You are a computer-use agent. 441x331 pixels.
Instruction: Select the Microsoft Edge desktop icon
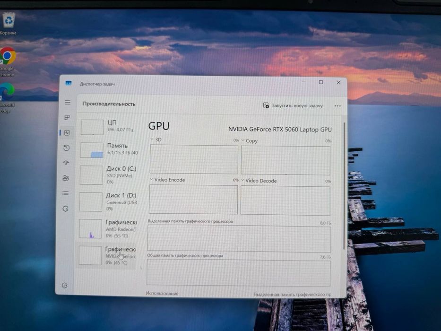point(7,98)
